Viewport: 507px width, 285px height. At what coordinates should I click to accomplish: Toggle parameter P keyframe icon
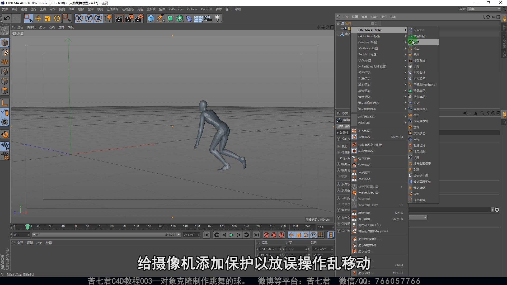(313, 235)
